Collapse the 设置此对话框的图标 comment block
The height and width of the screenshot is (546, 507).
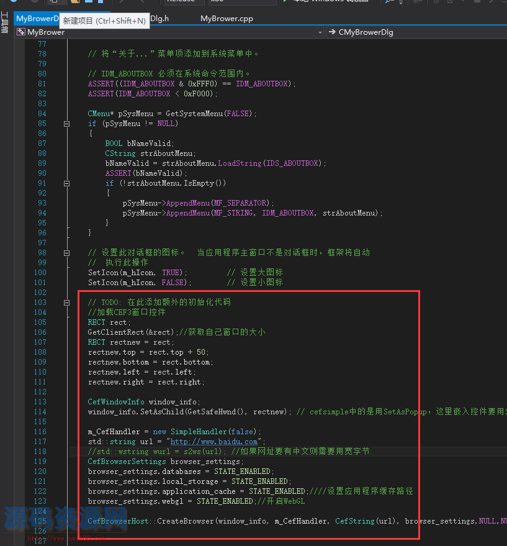67,253
